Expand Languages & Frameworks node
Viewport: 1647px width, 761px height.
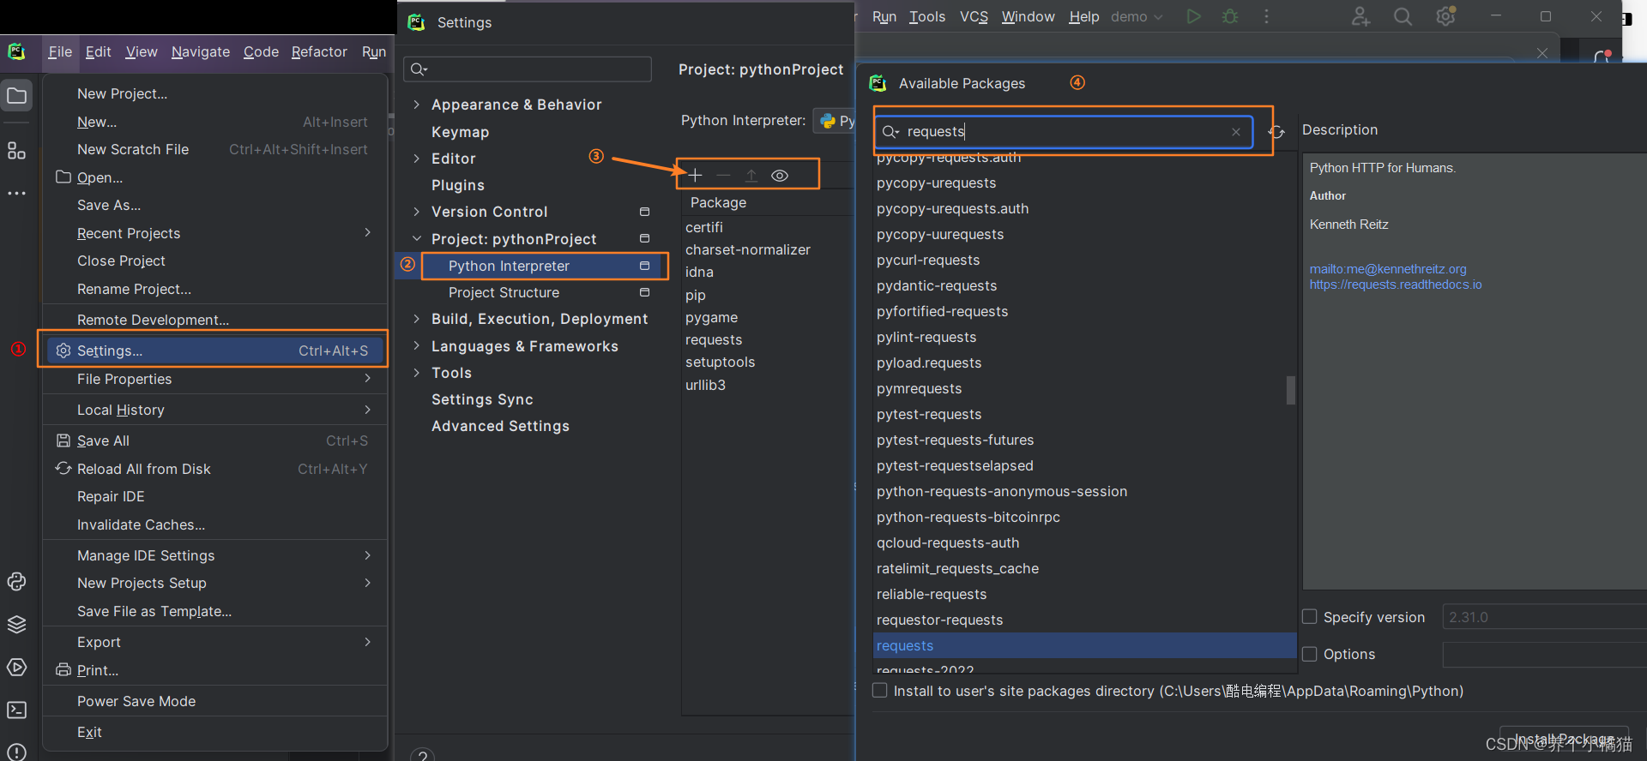point(417,346)
